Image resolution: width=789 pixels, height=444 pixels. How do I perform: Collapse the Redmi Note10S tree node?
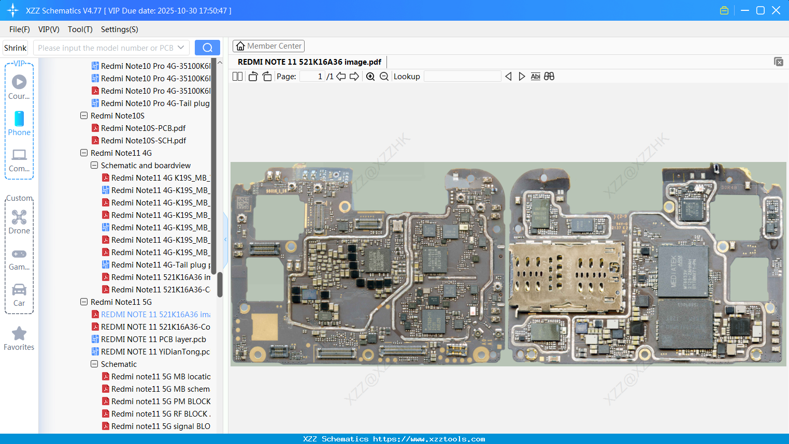coord(83,115)
